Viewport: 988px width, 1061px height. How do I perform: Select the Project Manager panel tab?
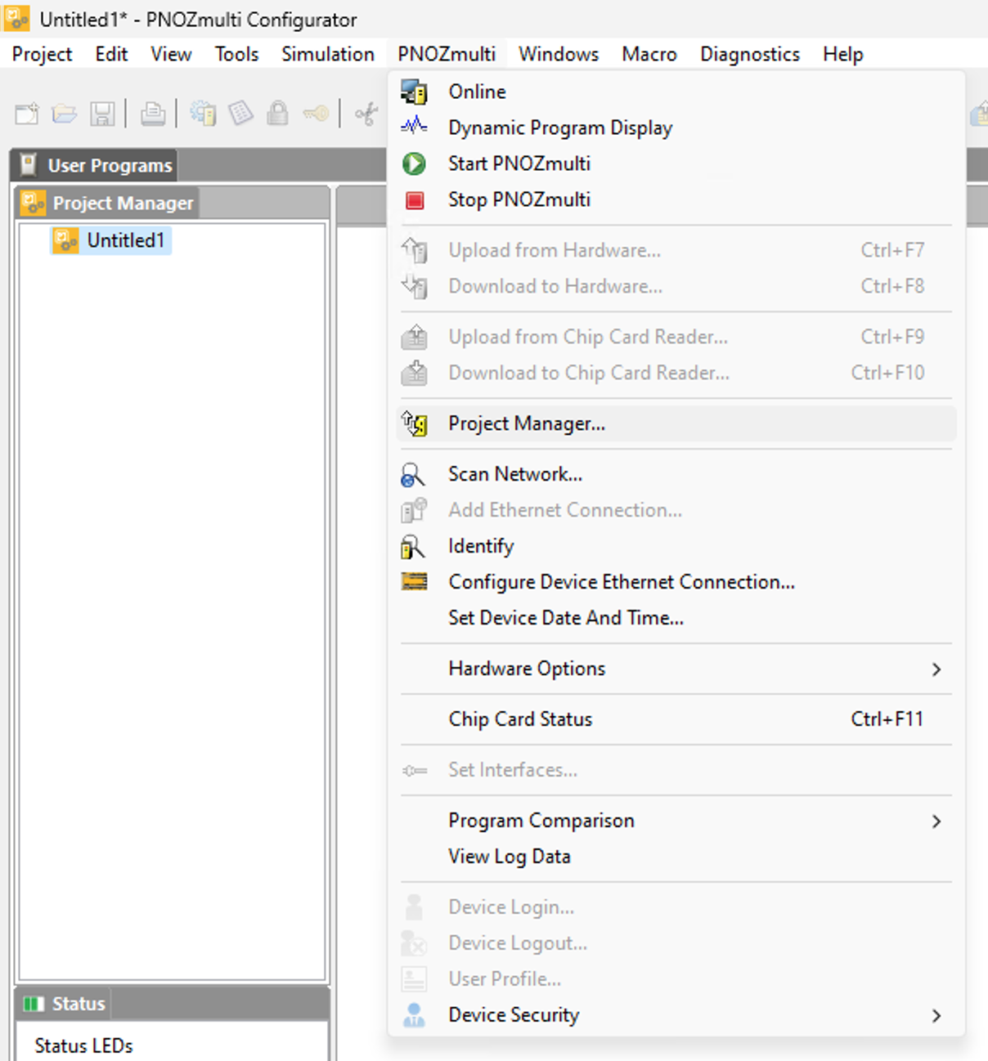click(107, 203)
